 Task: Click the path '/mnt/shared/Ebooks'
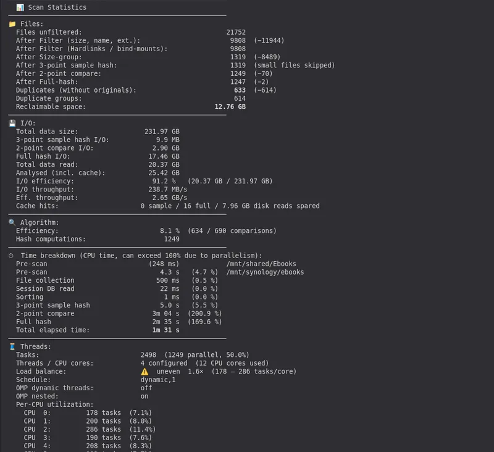pyautogui.click(x=261, y=264)
